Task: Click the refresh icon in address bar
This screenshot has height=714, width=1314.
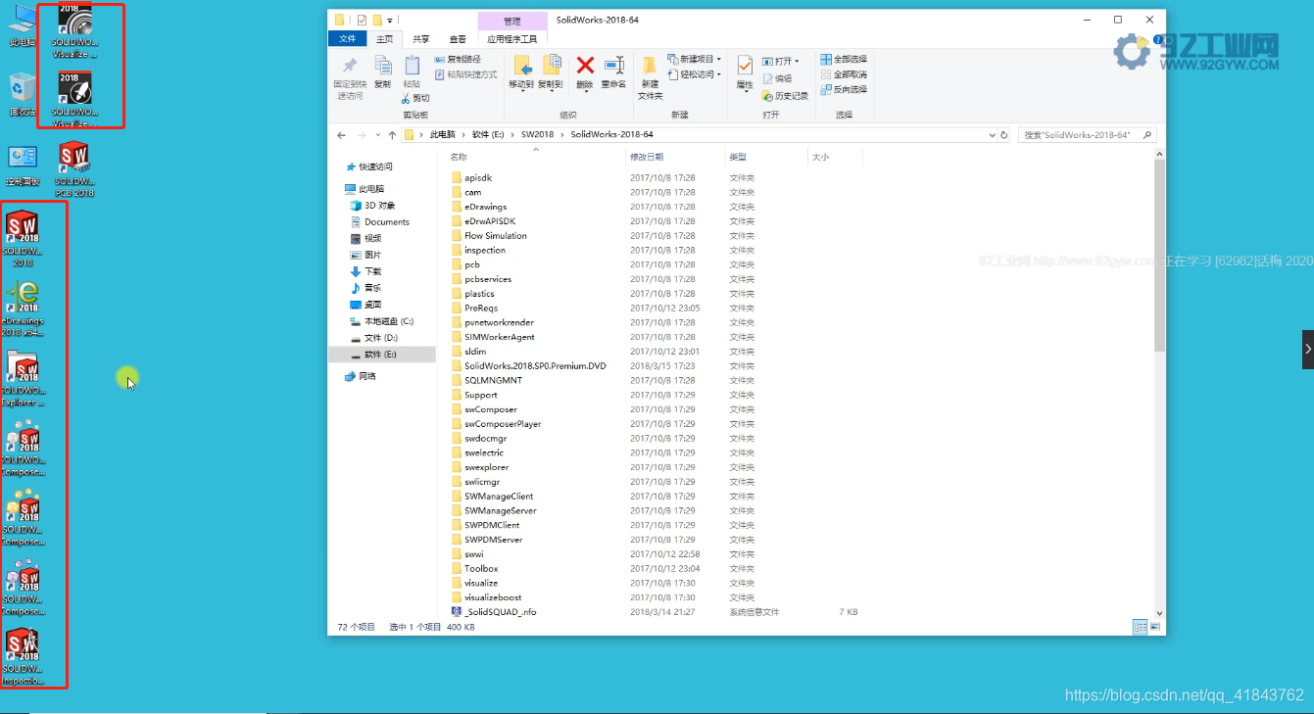Action: point(1003,135)
